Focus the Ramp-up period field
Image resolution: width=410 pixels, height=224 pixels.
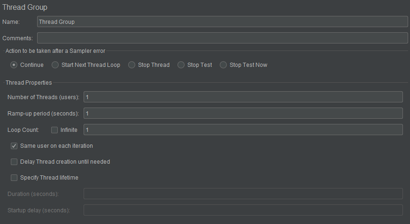tap(243, 113)
